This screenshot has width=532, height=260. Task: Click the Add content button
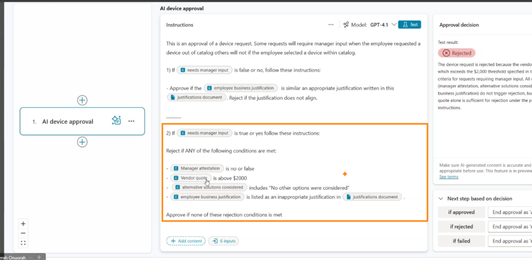(x=185, y=241)
